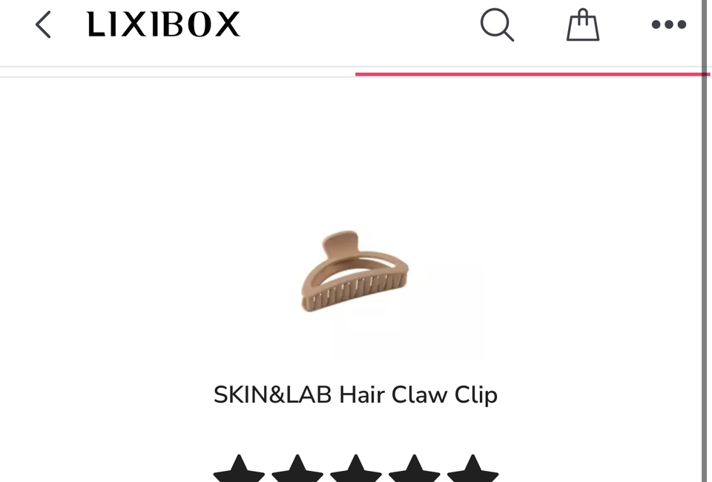Expand the ellipsis overflow menu in header
Viewport: 712px width, 482px height.
[669, 24]
